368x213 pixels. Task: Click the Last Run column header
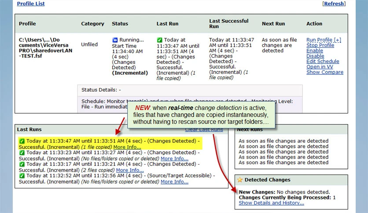pyautogui.click(x=167, y=24)
